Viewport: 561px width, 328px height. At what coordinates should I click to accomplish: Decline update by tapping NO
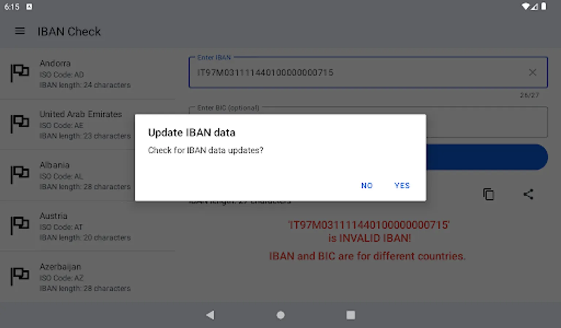(367, 186)
